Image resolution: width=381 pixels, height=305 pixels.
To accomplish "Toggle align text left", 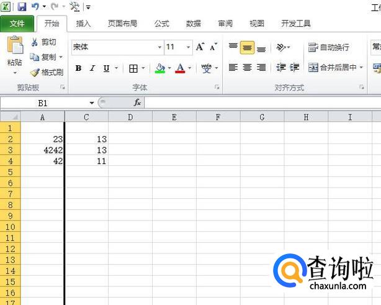I will pyautogui.click(x=233, y=67).
